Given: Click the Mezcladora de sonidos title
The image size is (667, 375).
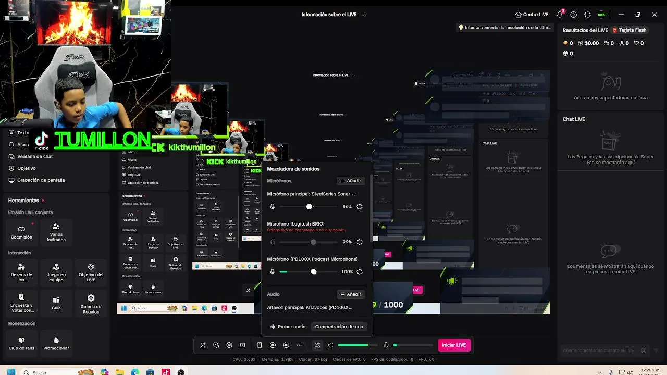Looking at the screenshot, I should click(293, 169).
